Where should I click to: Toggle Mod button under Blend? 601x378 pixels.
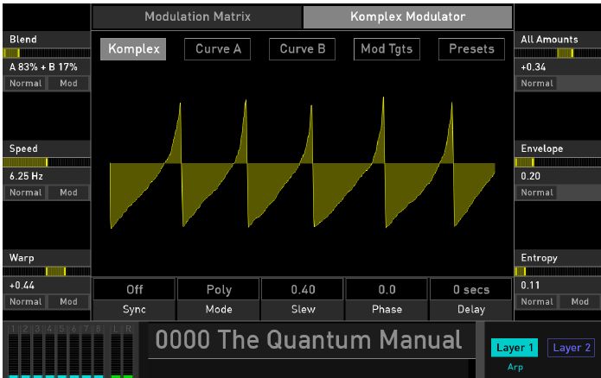tap(67, 83)
